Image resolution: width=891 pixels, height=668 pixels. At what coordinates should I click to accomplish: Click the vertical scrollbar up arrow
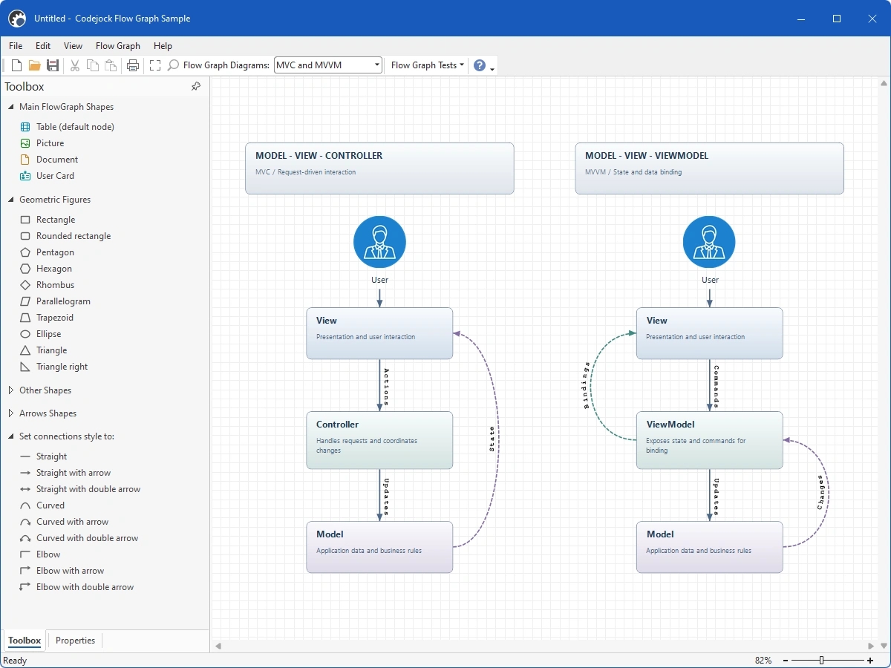(x=884, y=83)
